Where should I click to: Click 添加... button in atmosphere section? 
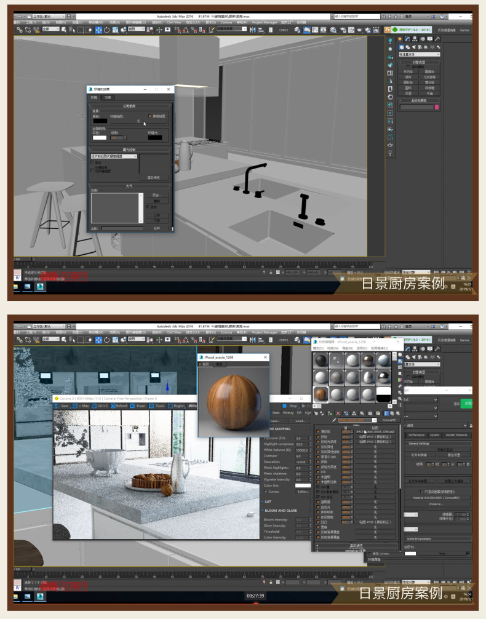[x=157, y=196]
